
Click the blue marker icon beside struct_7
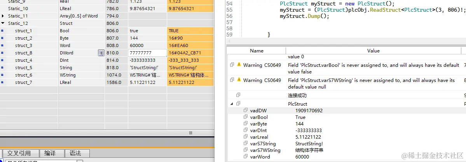coord(2,82)
